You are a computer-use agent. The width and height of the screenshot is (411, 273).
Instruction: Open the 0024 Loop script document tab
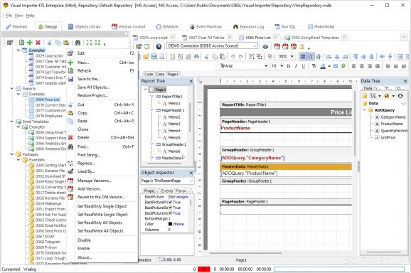[154, 38]
